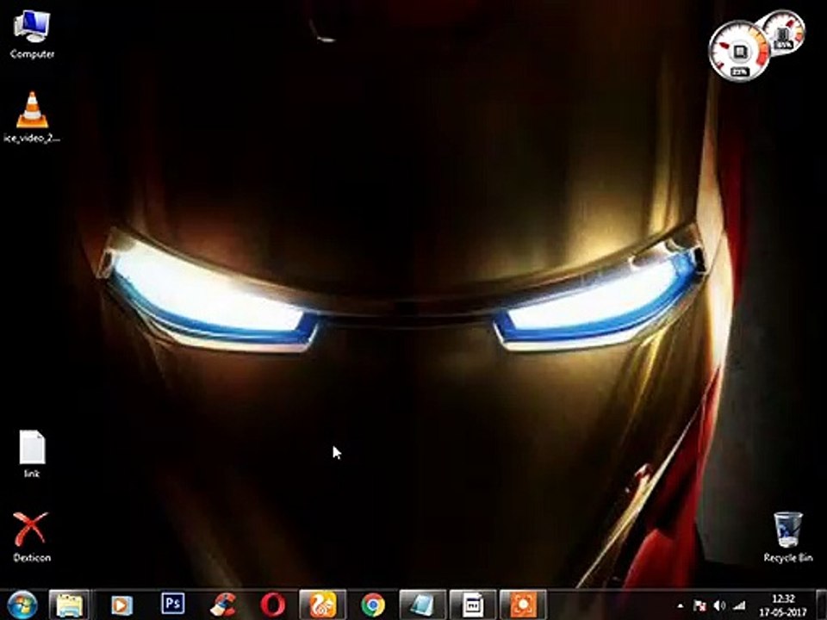Switch to UC Browser in taskbar
This screenshot has height=620, width=827.
pyautogui.click(x=322, y=604)
